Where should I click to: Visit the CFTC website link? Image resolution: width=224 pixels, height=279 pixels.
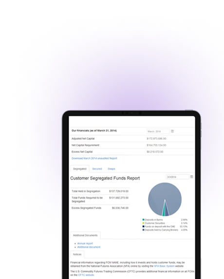86,275
